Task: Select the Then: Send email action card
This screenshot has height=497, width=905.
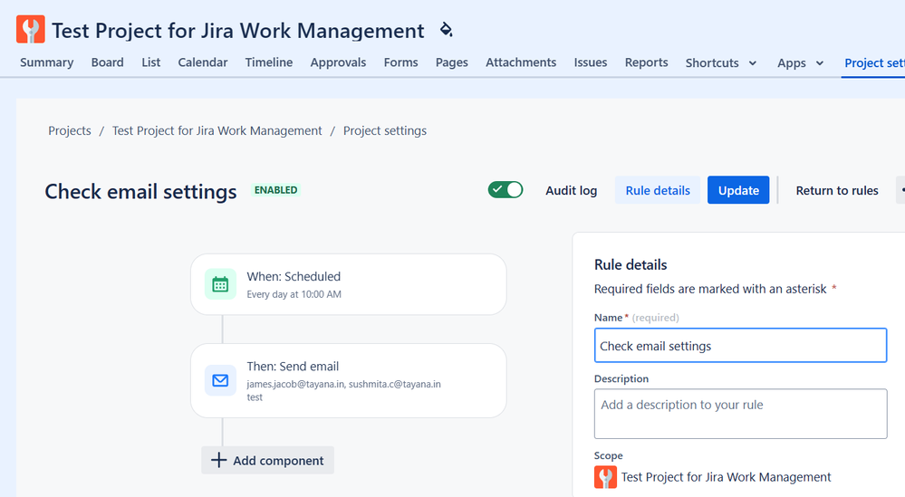Action: pyautogui.click(x=349, y=380)
